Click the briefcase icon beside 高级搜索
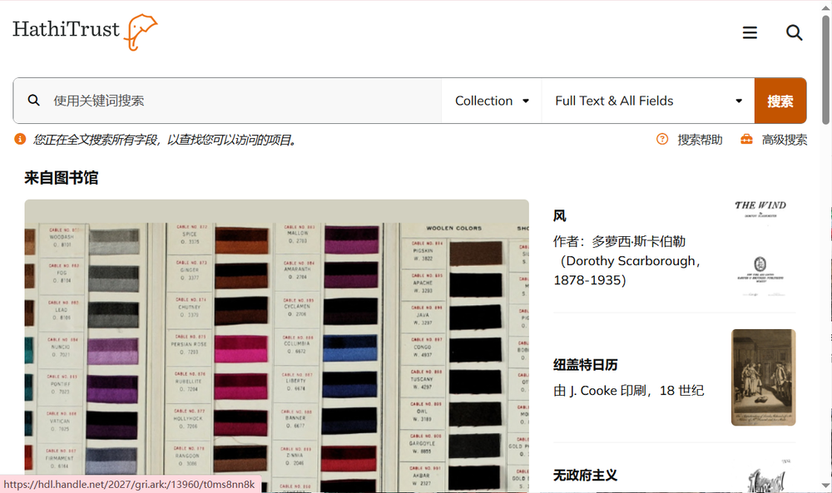Image resolution: width=832 pixels, height=493 pixels. pos(746,140)
